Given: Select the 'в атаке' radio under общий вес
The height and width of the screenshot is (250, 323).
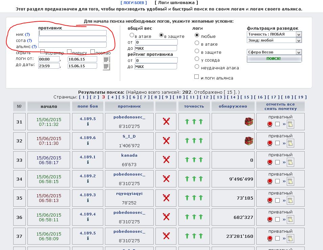Looking at the screenshot, I should pyautogui.click(x=132, y=36).
